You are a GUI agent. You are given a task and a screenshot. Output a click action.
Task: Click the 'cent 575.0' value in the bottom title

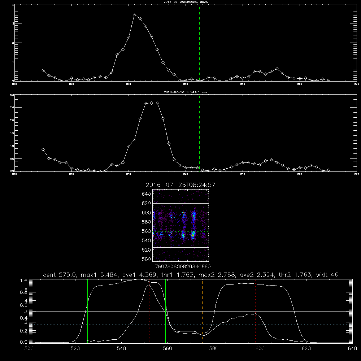pos(60,275)
